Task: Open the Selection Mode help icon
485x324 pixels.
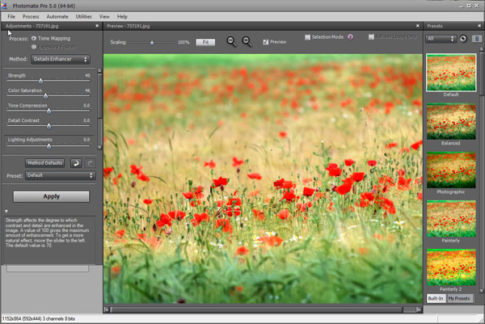Action: pyautogui.click(x=351, y=37)
